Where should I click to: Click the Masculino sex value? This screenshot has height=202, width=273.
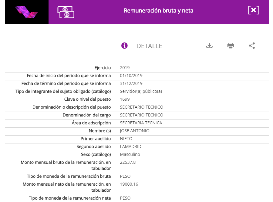(130, 154)
